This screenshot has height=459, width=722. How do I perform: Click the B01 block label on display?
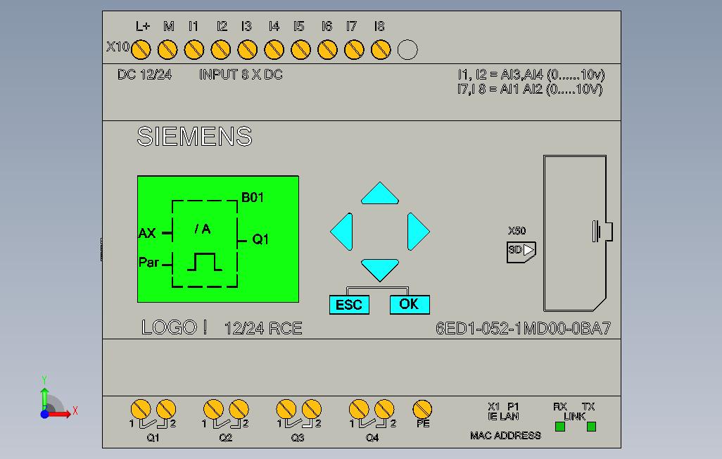(253, 197)
